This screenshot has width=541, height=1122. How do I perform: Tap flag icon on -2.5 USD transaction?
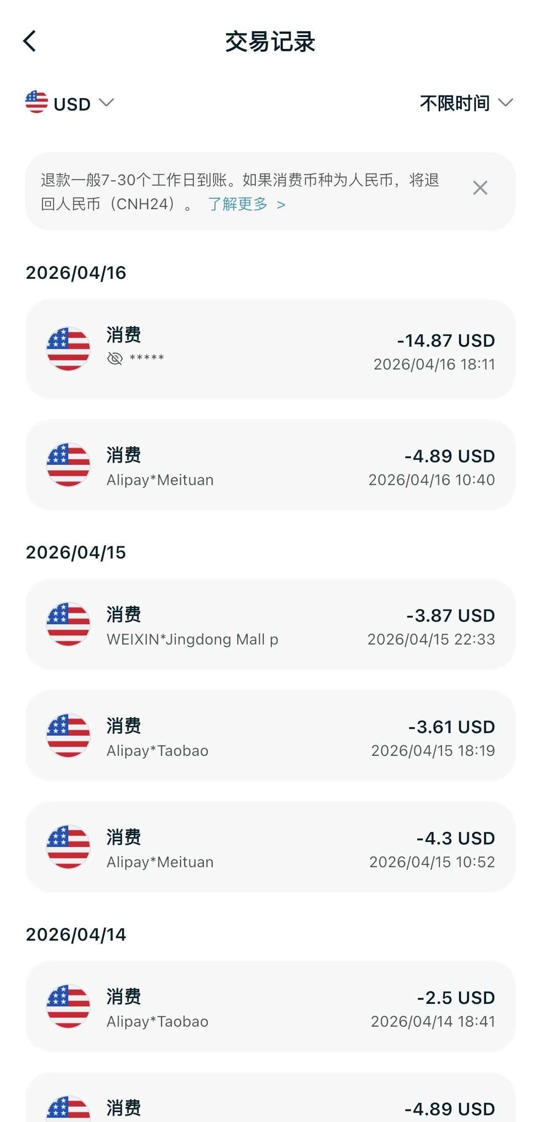click(68, 1006)
